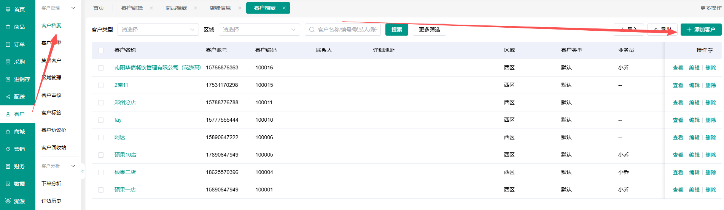The width and height of the screenshot is (724, 210).
Task: Switch to the 店铺信息 tab
Action: (x=220, y=8)
